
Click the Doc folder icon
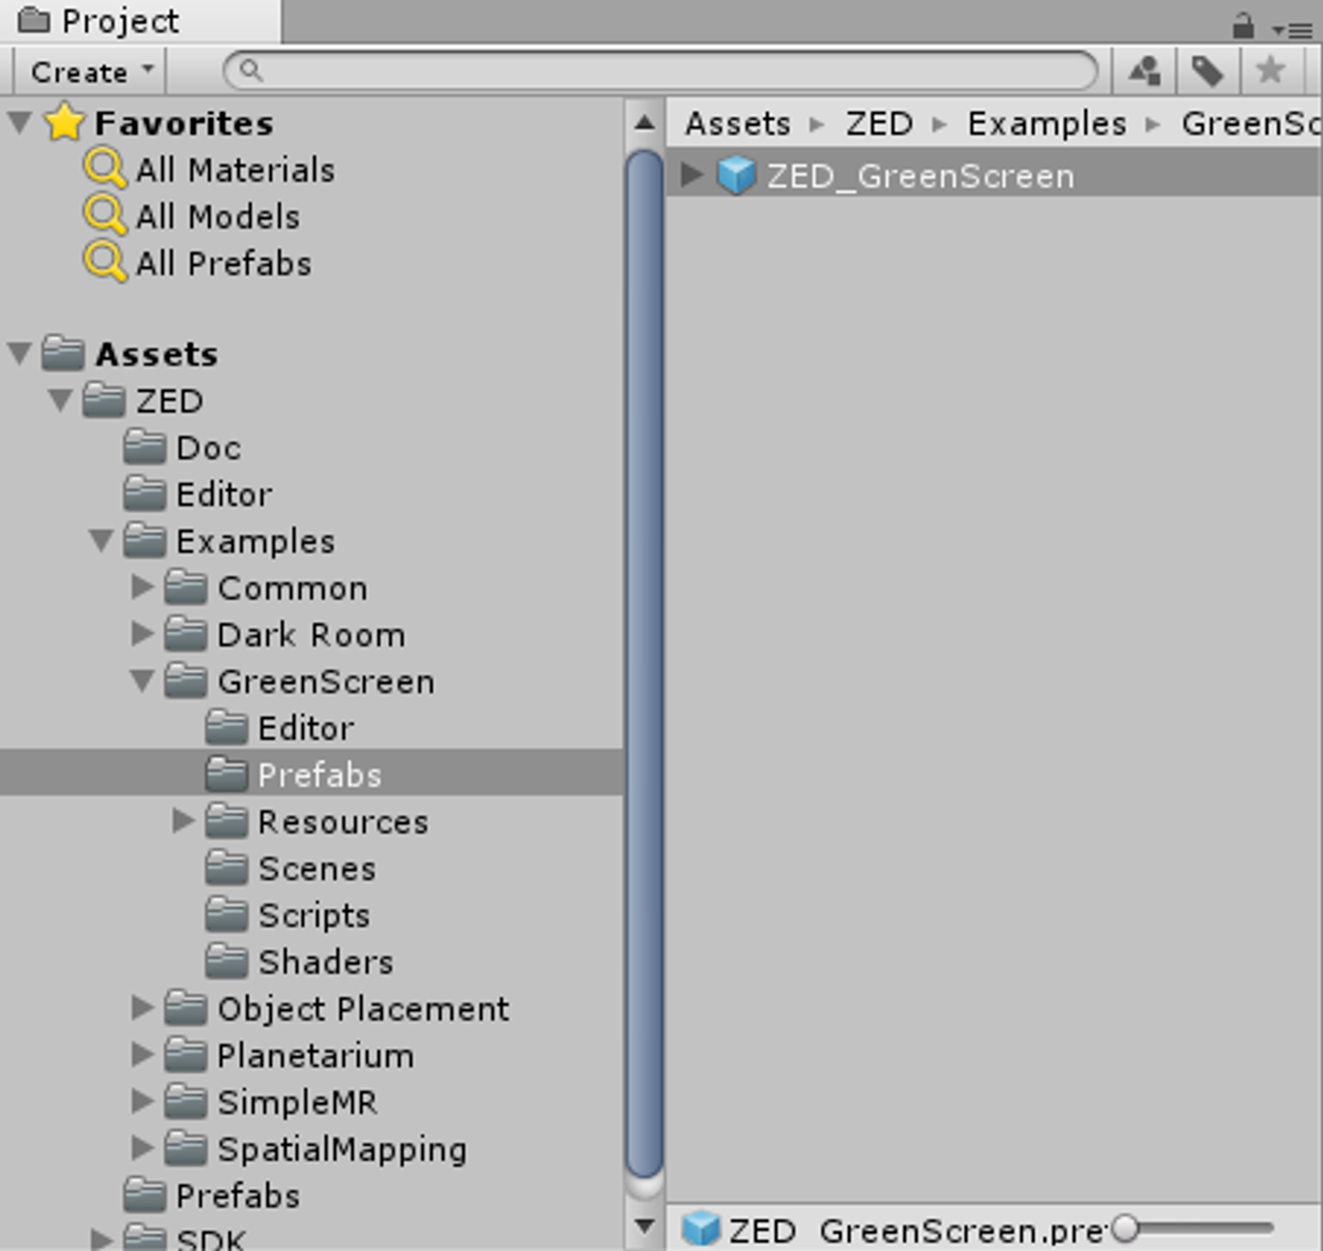[145, 447]
